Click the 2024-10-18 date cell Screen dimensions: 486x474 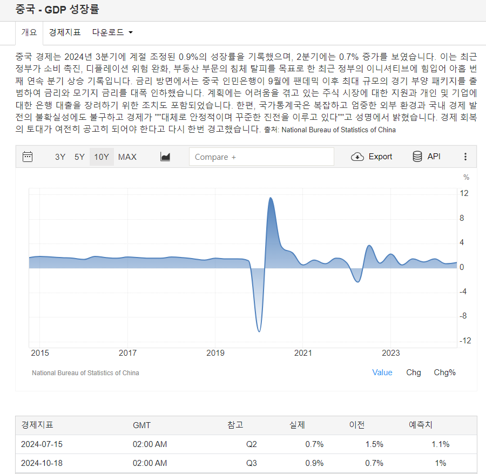(42, 463)
